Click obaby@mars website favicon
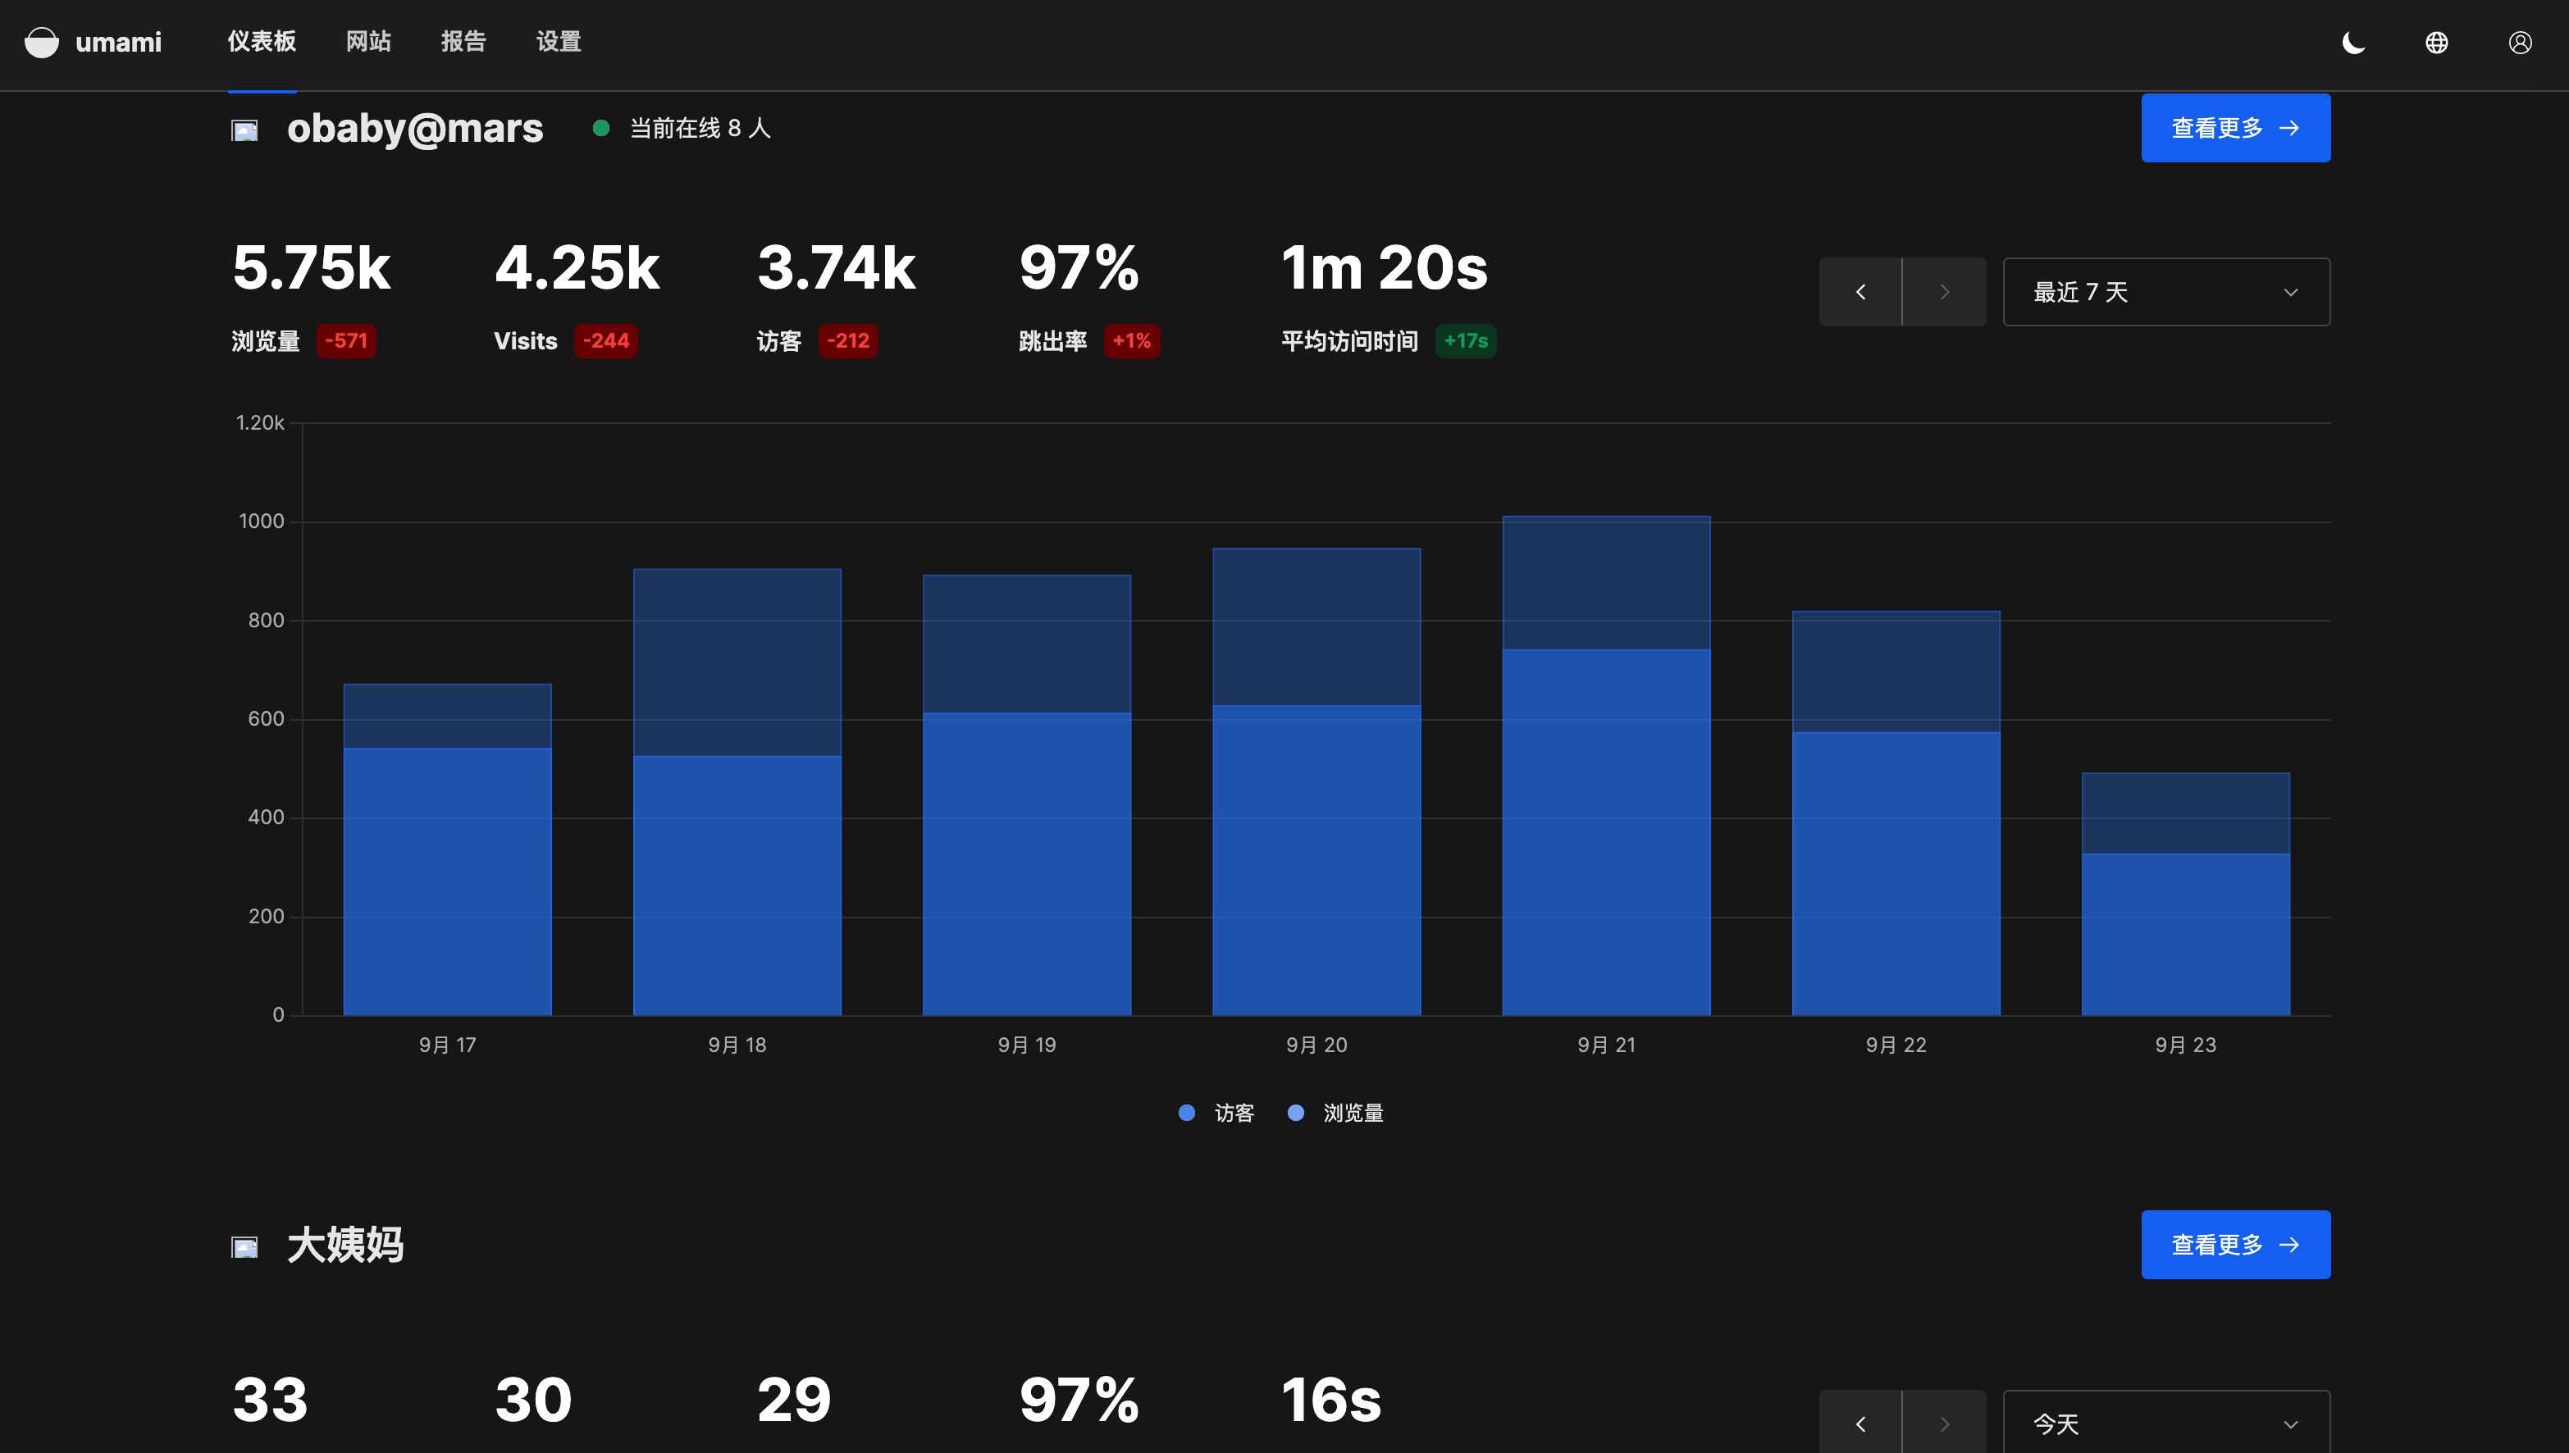 (244, 130)
